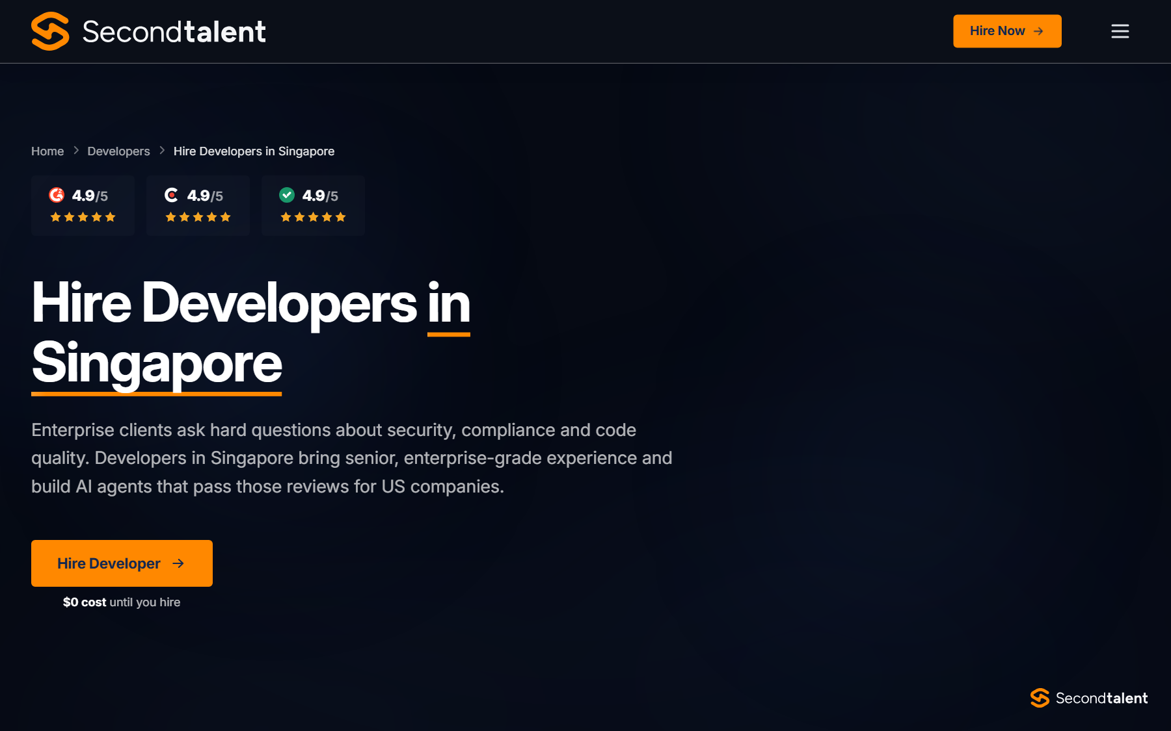Click the 4.9/5 score next to Clutch icon

[x=205, y=196]
